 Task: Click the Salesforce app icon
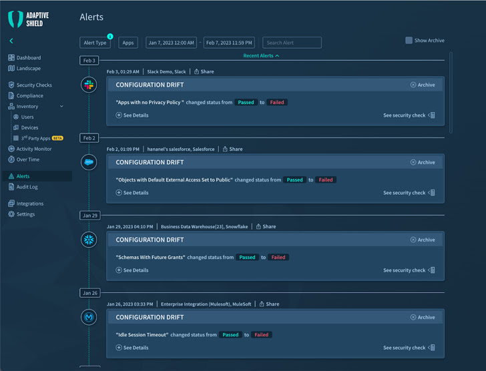89,162
